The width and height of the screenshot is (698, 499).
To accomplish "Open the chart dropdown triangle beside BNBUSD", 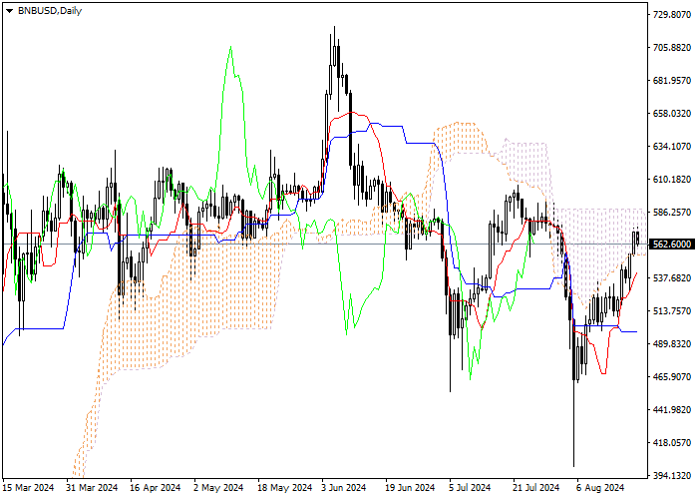I will [x=9, y=11].
